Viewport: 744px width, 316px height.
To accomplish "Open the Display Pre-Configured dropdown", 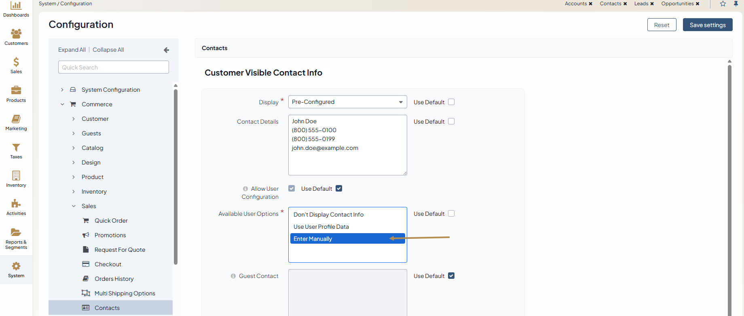I will [x=347, y=102].
